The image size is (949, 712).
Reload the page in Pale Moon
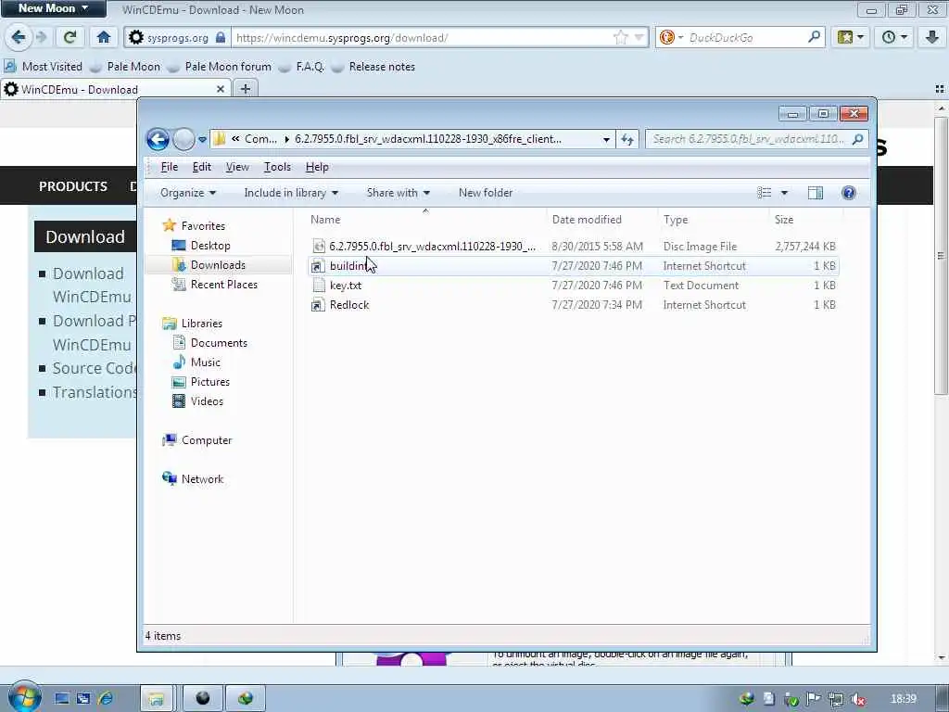[x=70, y=37]
